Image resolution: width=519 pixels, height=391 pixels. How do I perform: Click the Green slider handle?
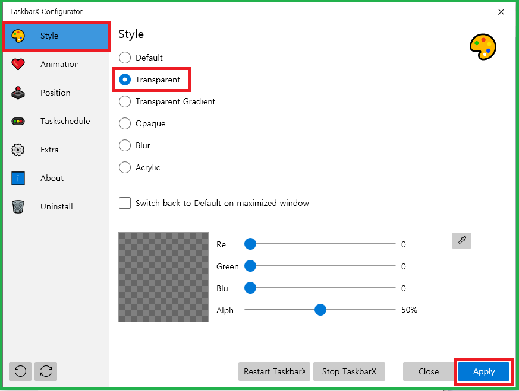(250, 266)
